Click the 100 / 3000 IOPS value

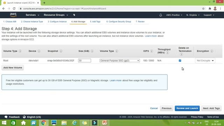(148, 61)
